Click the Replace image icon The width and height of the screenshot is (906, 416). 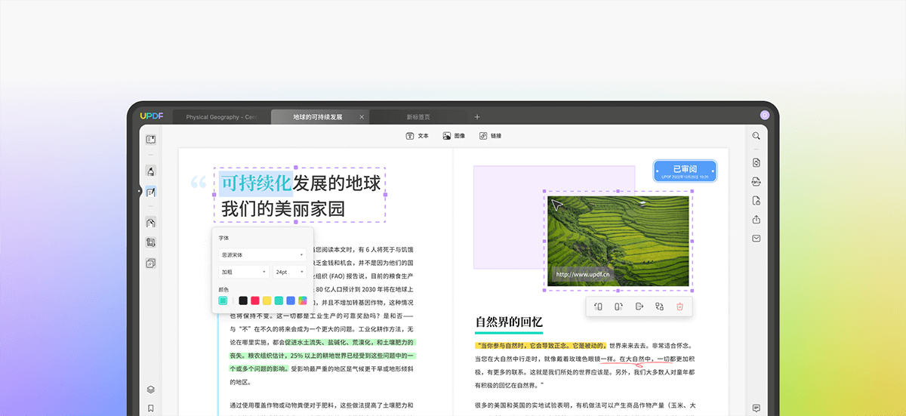659,307
